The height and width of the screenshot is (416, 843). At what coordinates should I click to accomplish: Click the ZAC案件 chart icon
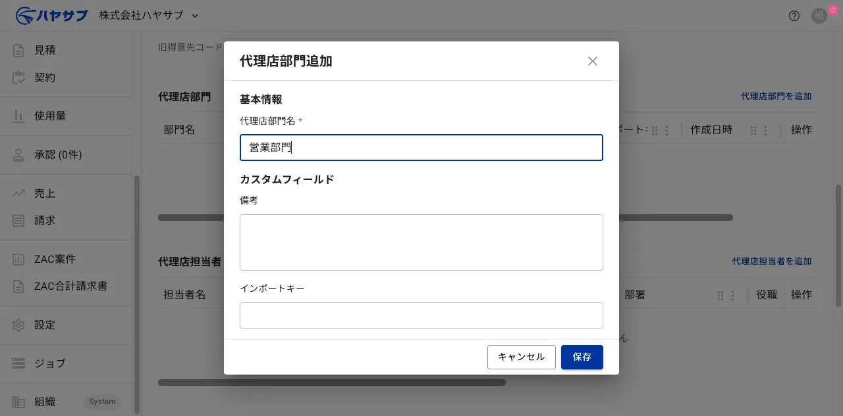[x=18, y=259]
